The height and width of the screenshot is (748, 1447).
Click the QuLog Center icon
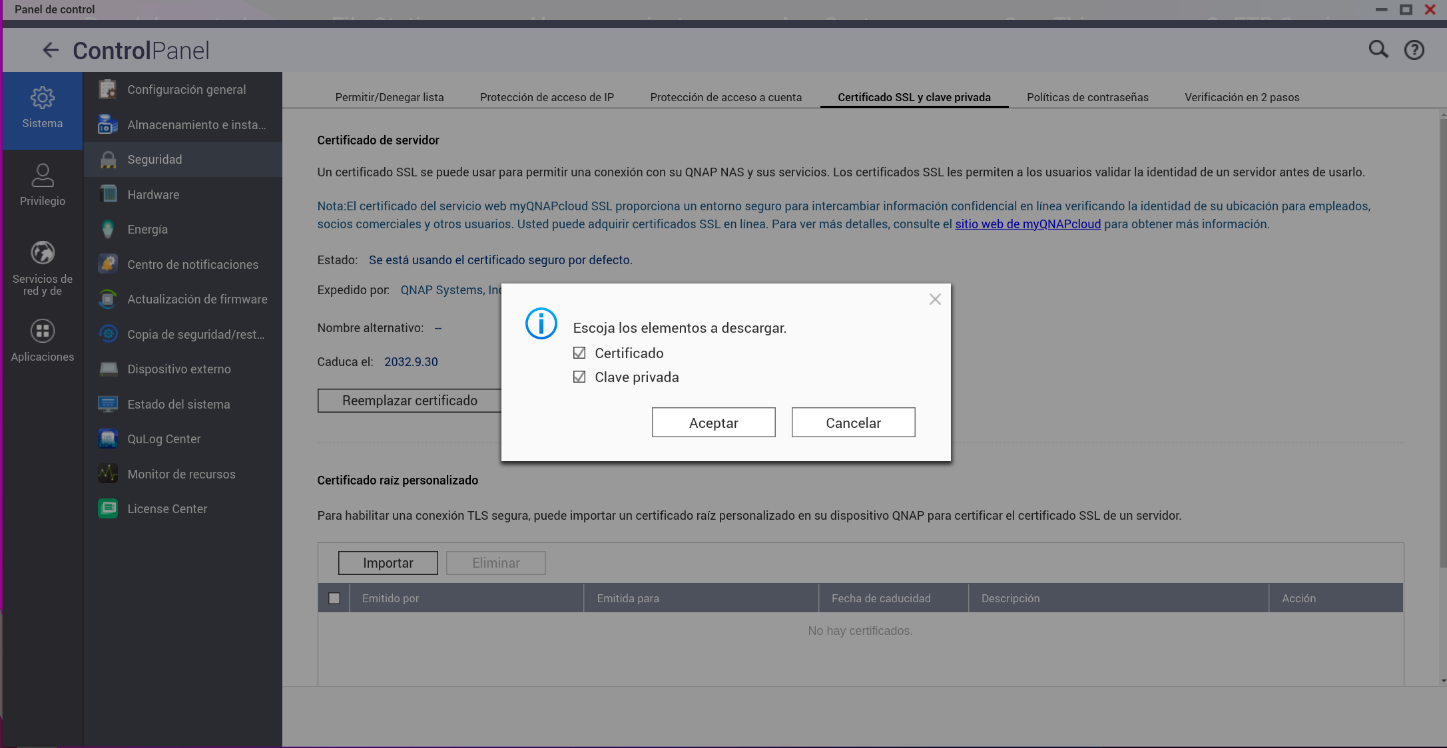pos(108,439)
